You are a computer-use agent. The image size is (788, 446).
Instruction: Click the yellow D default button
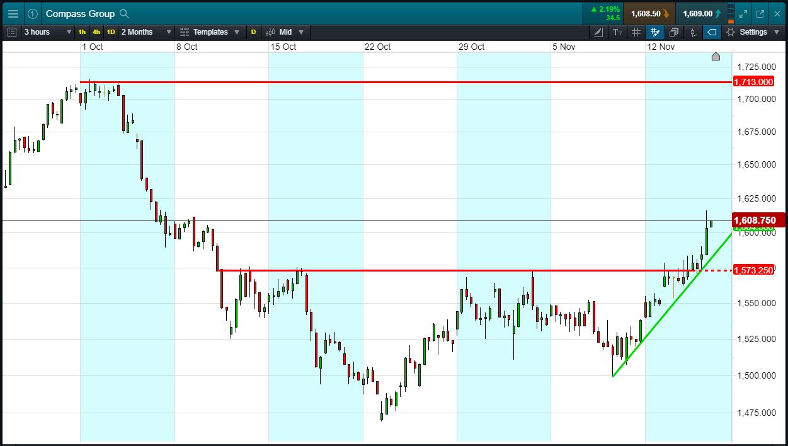point(253,32)
